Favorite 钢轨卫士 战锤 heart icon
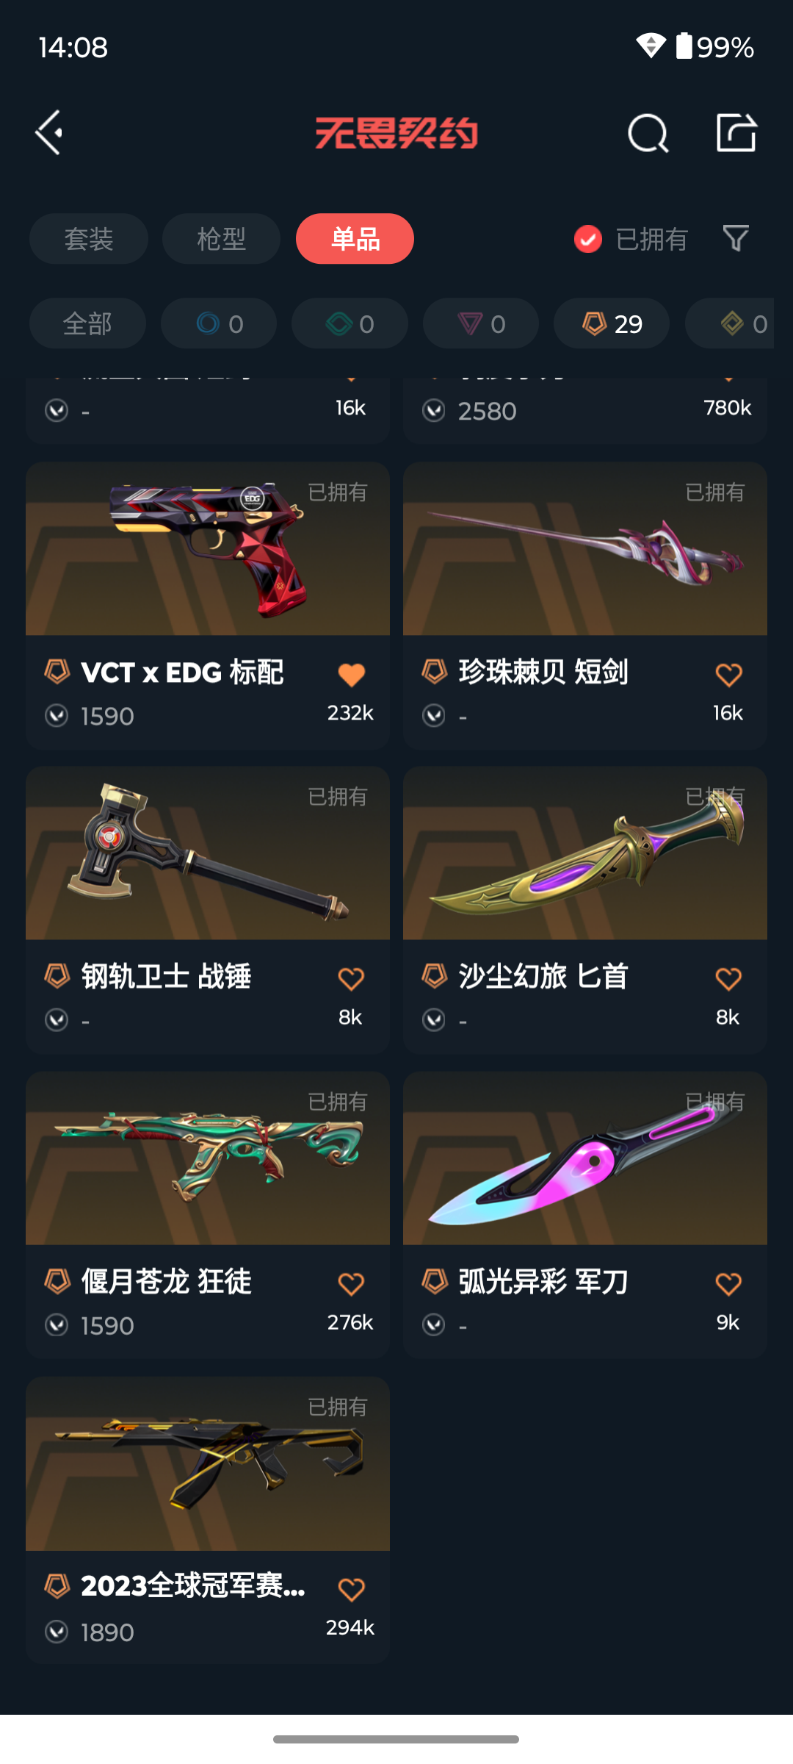 pyautogui.click(x=351, y=979)
